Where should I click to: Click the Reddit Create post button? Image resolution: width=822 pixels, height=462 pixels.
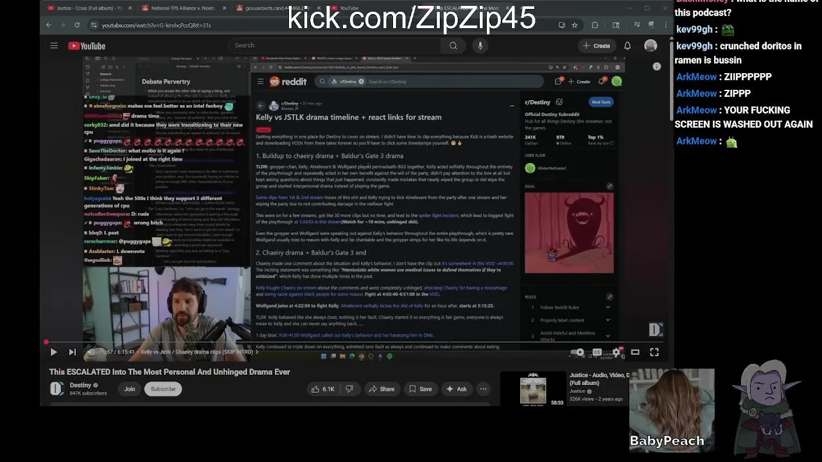coord(579,81)
